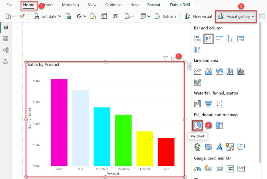Switch to the Home tab

pos(29,5)
